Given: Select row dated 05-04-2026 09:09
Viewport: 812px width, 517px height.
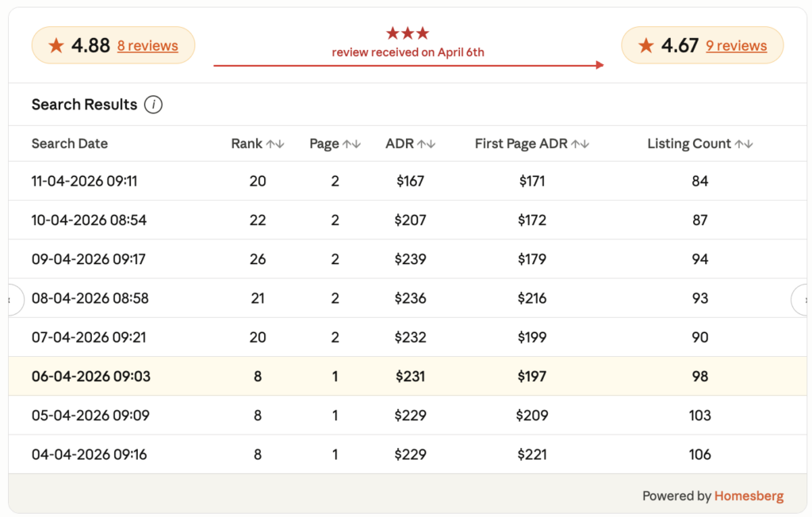Looking at the screenshot, I should pos(408,415).
